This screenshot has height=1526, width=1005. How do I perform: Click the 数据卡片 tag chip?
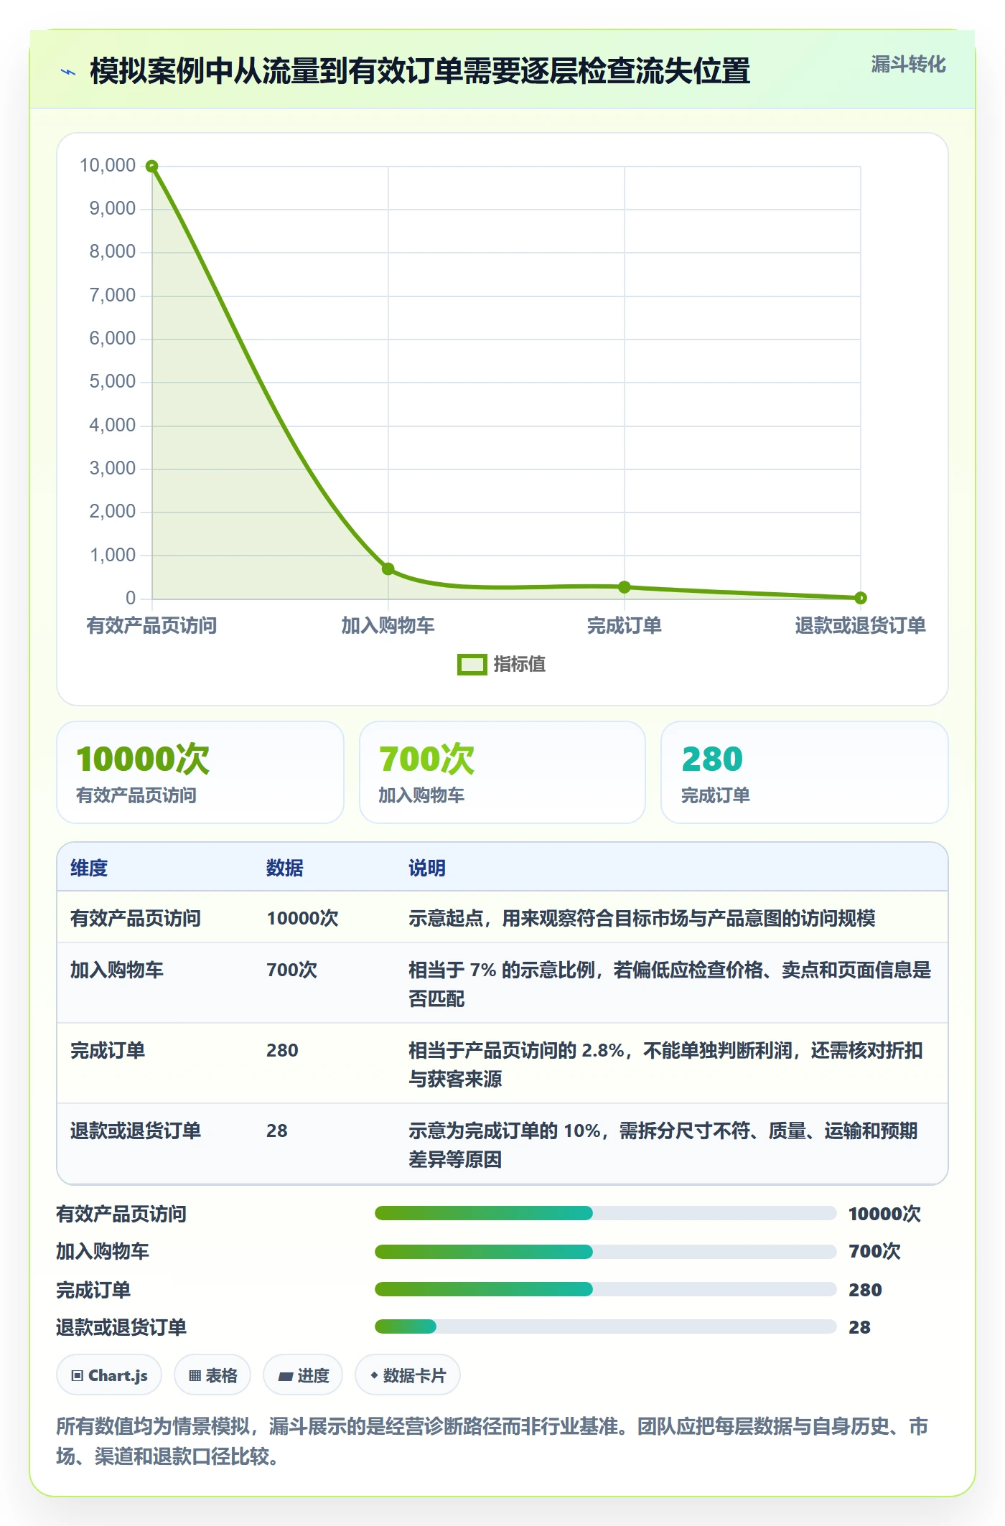408,1375
